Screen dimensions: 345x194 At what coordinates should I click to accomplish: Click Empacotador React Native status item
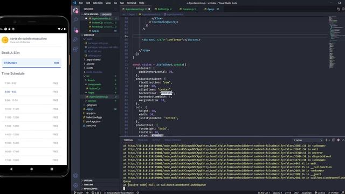pyautogui.click(x=119, y=193)
